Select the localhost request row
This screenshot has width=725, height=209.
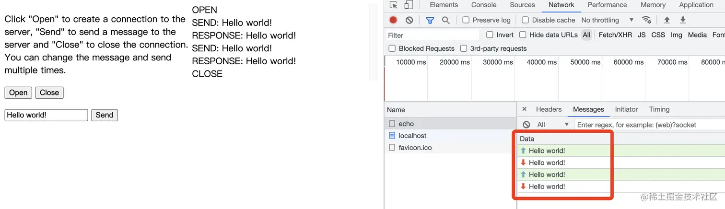pos(450,136)
